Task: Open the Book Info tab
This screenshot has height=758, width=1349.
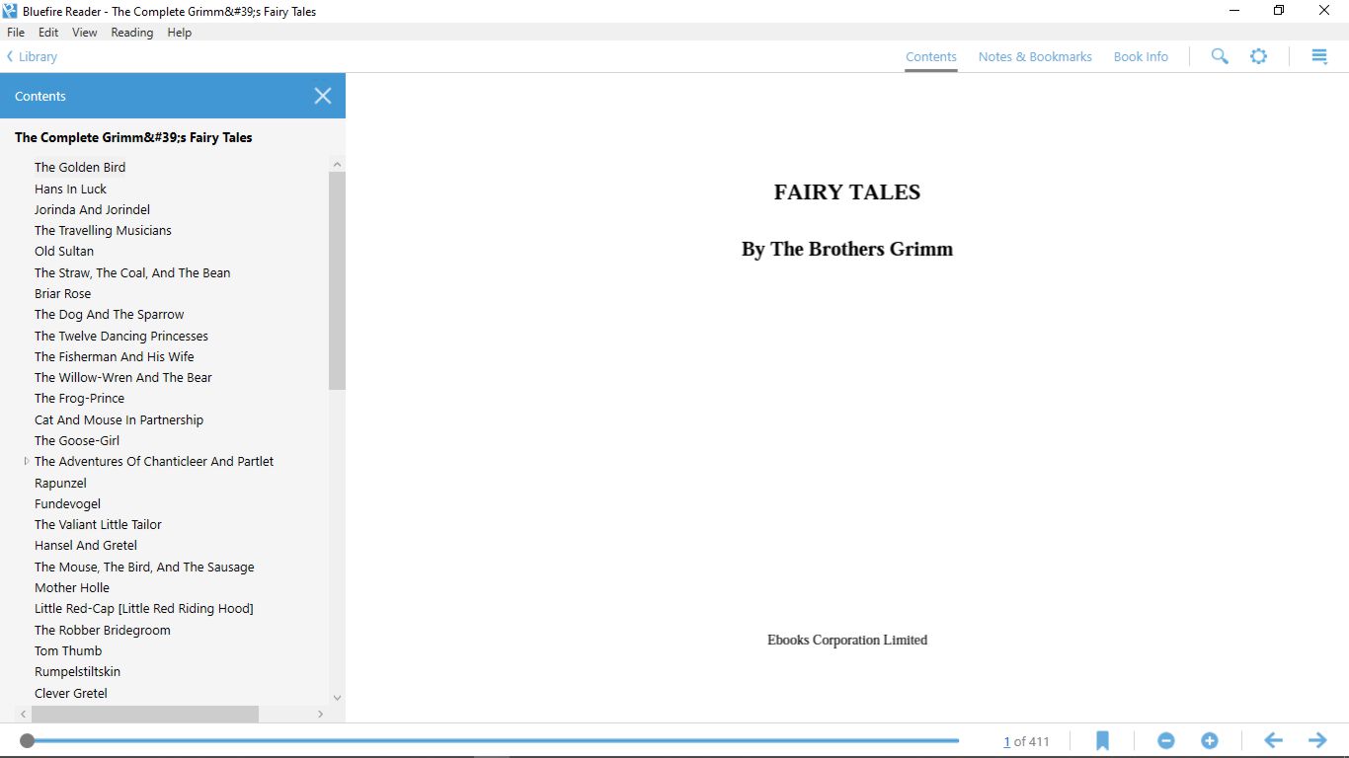Action: [x=1141, y=57]
